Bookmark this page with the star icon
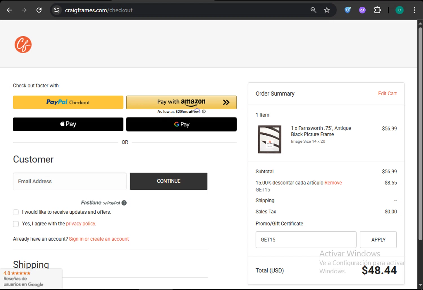Viewport: 423px width, 290px height. click(x=327, y=10)
